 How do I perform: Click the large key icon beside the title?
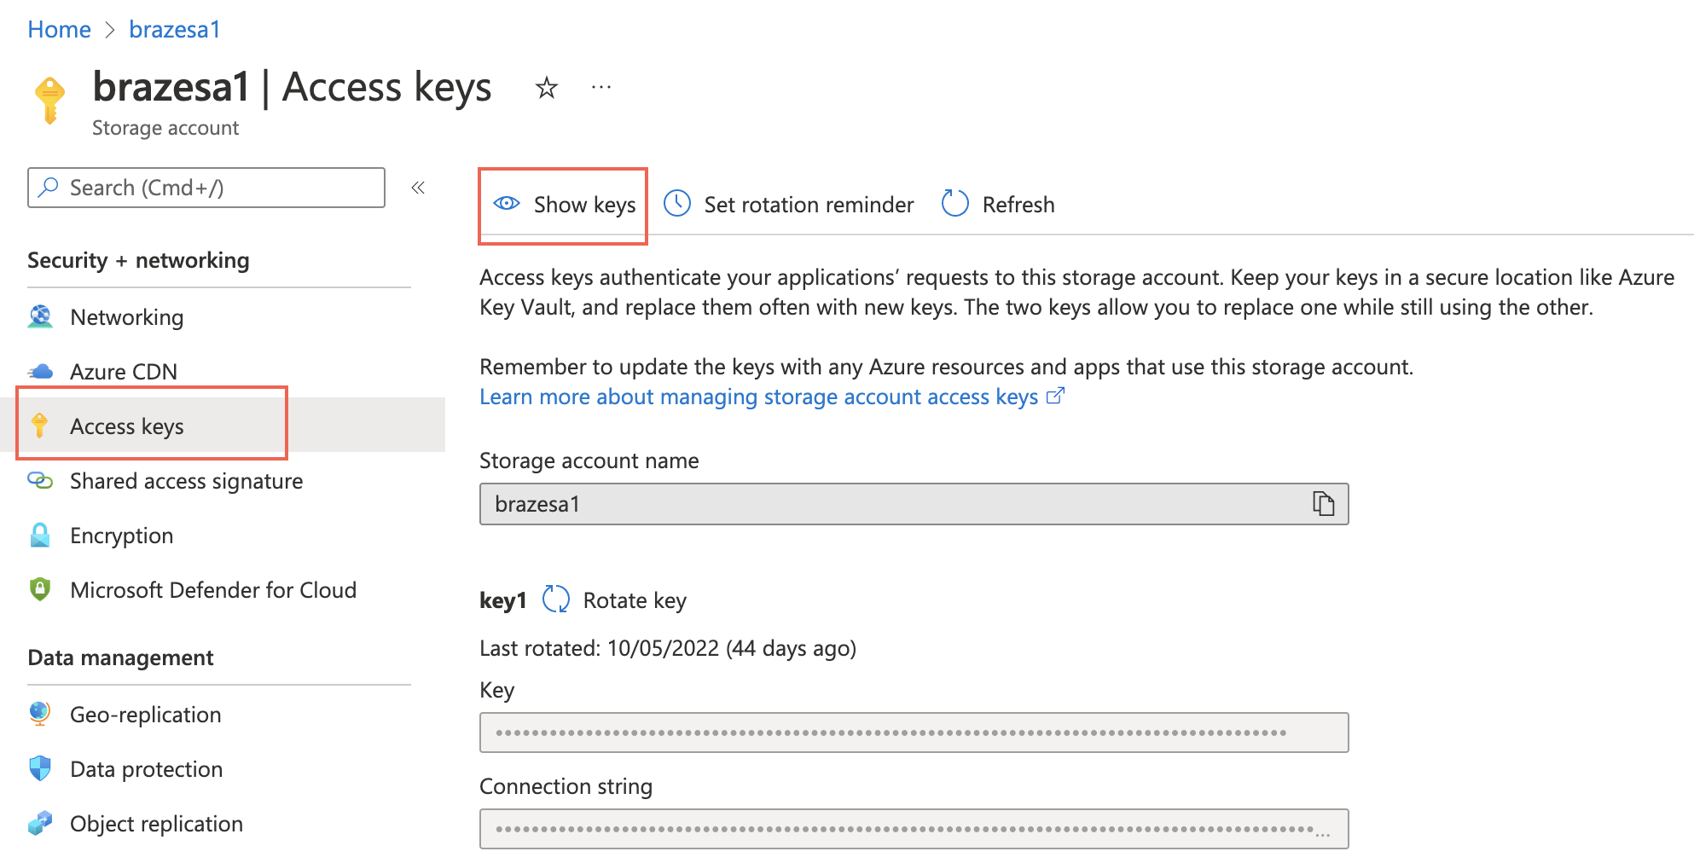coord(49,101)
